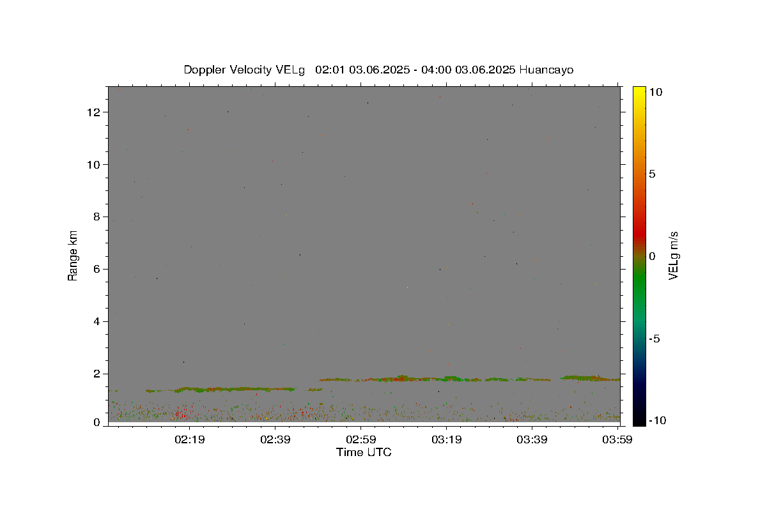767x511 pixels.
Task: Click the colorbar value 5 label
Action: click(653, 174)
